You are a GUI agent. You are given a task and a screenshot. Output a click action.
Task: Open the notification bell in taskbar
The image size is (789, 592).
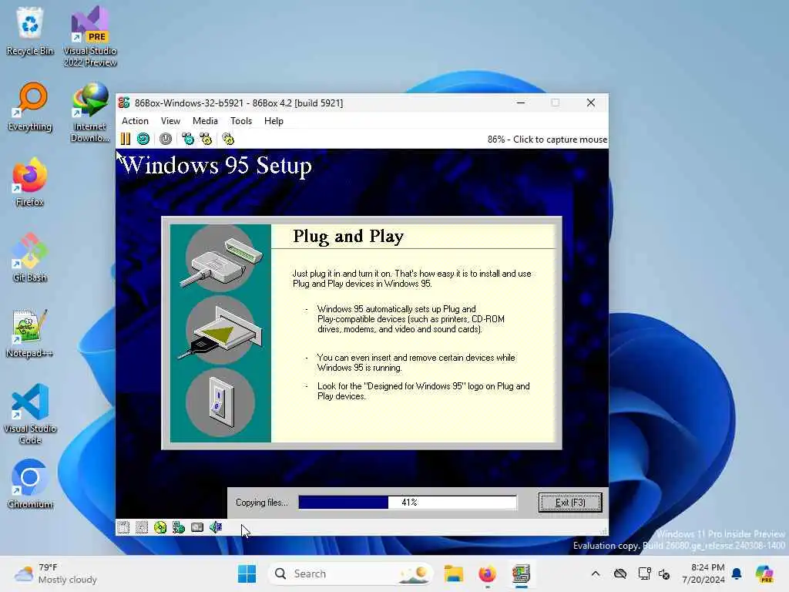pos(737,573)
